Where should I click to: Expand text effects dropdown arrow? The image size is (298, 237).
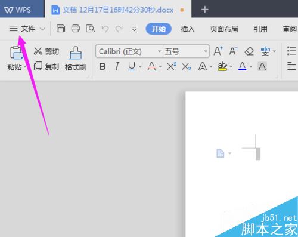coord(211,66)
